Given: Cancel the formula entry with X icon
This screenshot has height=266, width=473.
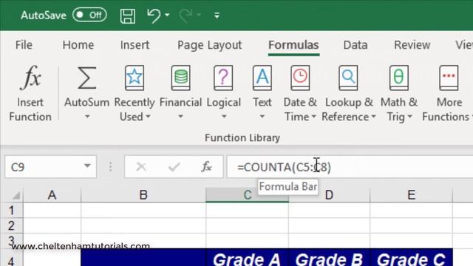Looking at the screenshot, I should click(141, 167).
